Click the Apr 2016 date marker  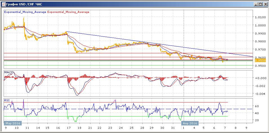tap(189, 123)
